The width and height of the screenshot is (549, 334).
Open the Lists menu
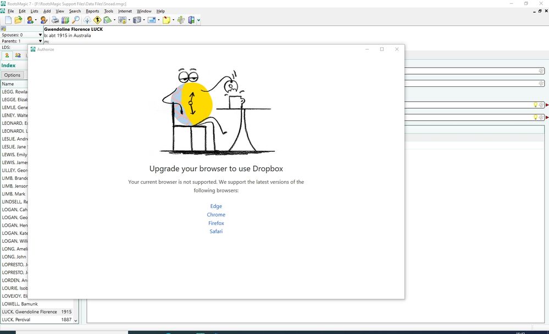34,10
